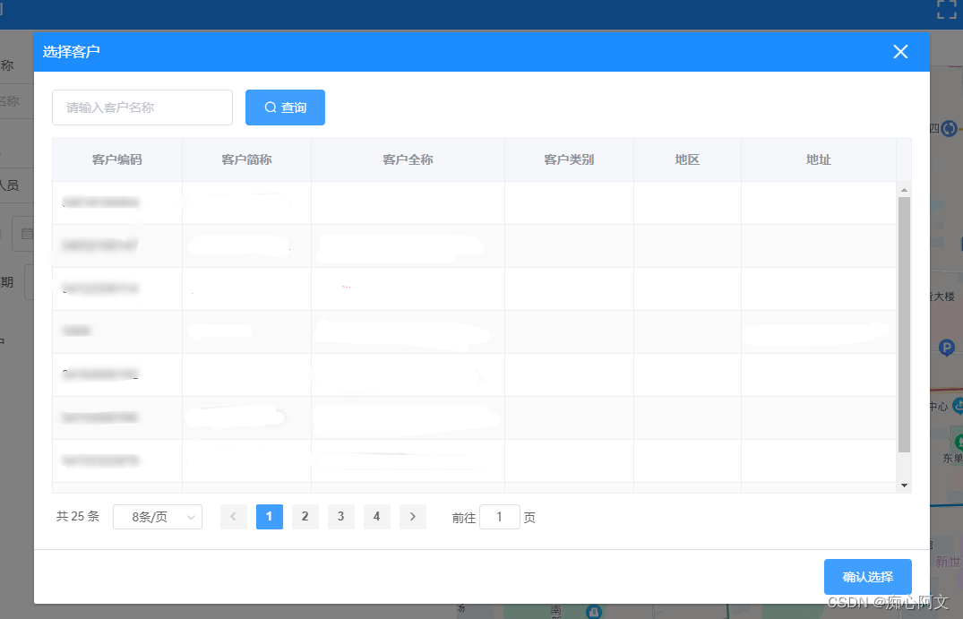The height and width of the screenshot is (619, 963).
Task: Click the 地址 column header
Action: (x=819, y=160)
